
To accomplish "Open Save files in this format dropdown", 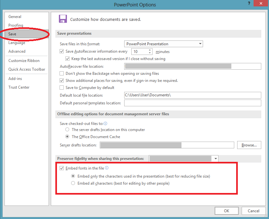I will click(x=200, y=44).
